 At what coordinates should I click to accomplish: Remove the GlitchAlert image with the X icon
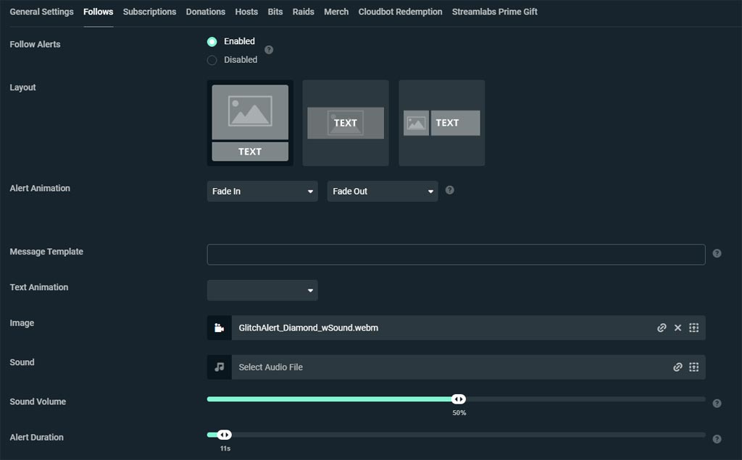[x=678, y=328]
